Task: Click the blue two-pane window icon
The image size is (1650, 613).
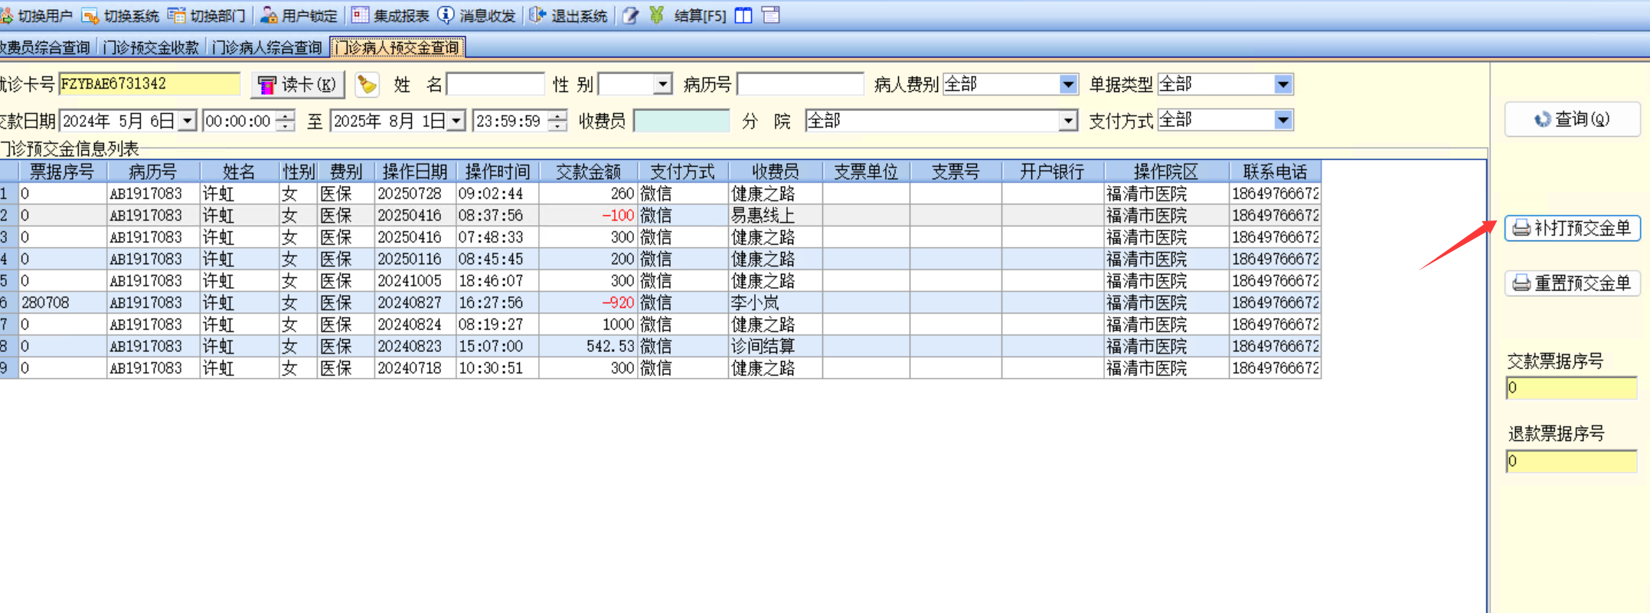Action: [x=743, y=15]
